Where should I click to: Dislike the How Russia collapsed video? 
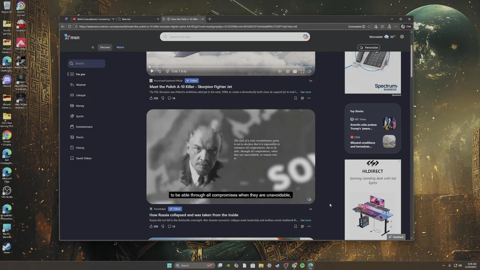click(x=163, y=226)
